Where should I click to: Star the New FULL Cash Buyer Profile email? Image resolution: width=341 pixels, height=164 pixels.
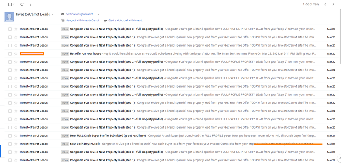pos(16,135)
